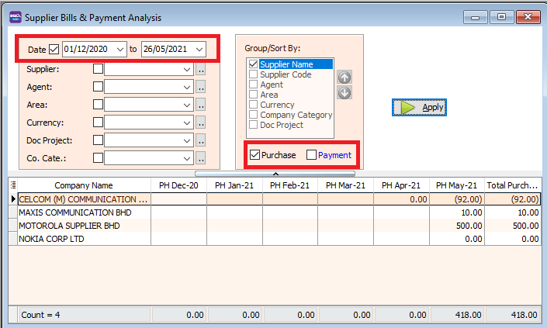Click the ellipsis button beside Doc Project field

coord(200,140)
